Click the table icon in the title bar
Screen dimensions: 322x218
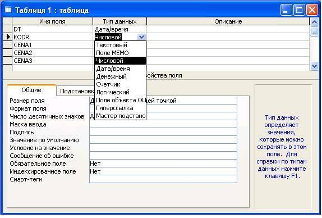click(x=8, y=10)
